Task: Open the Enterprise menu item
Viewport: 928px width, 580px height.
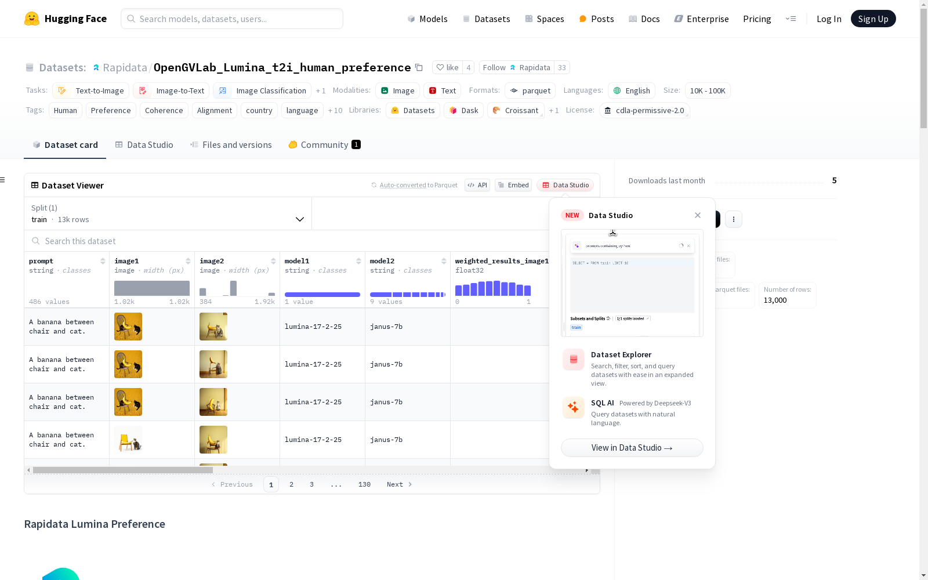Action: (701, 19)
